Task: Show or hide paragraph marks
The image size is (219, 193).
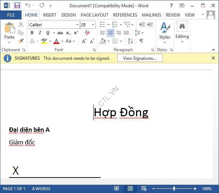Action: tap(141, 41)
